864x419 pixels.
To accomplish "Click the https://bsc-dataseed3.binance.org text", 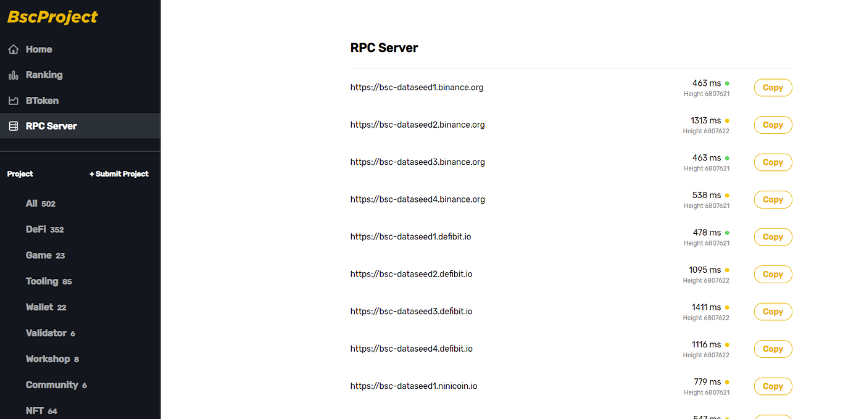I will [x=418, y=162].
